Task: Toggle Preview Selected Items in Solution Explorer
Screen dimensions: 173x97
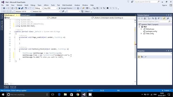Action: pyautogui.click(x=164, y=19)
